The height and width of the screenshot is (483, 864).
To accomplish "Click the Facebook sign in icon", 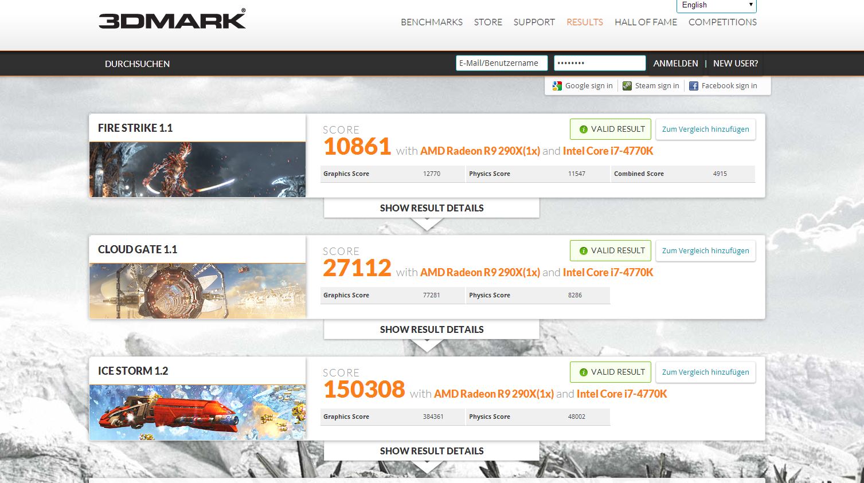I will [694, 86].
